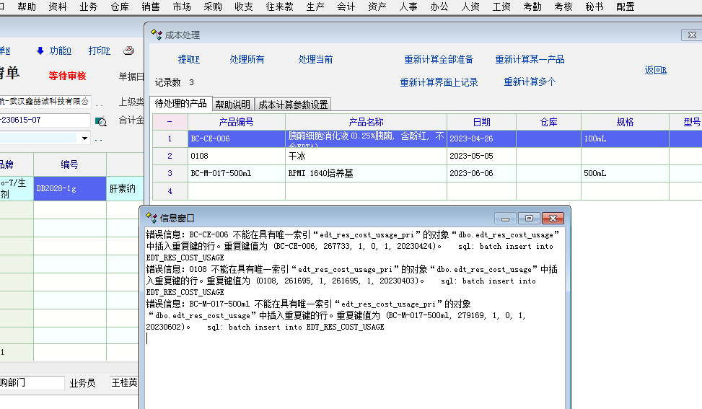
Task: Open the 仓库 menu
Action: click(120, 6)
